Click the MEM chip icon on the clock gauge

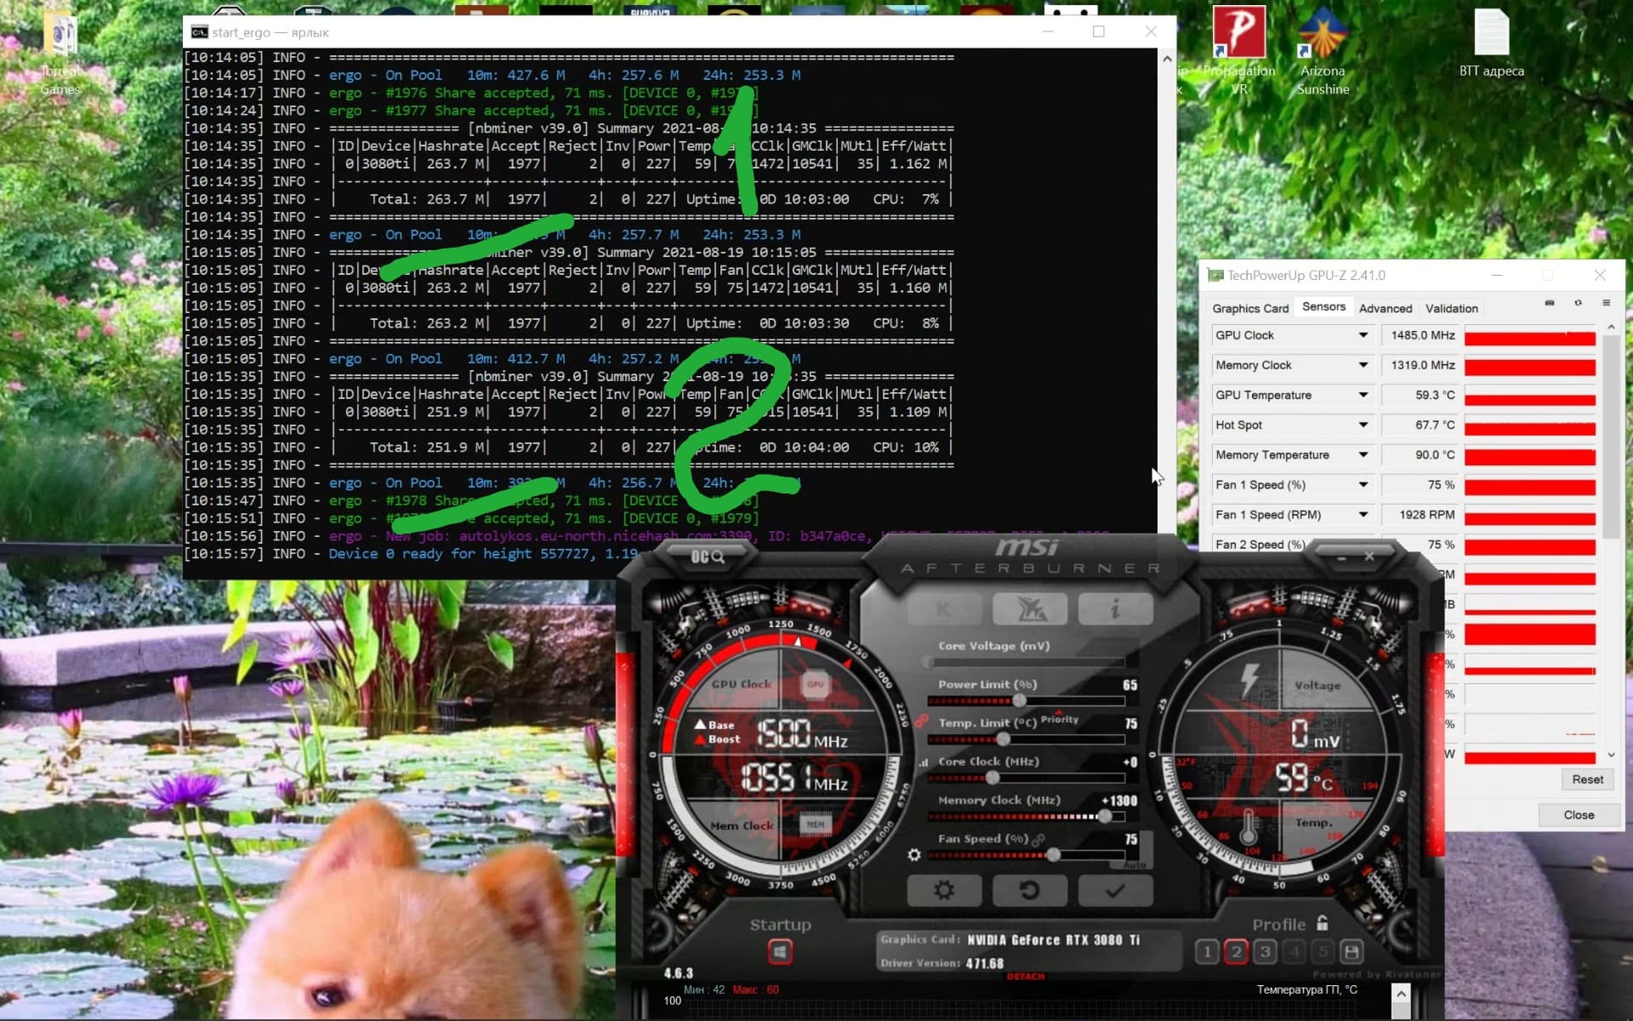click(x=815, y=824)
